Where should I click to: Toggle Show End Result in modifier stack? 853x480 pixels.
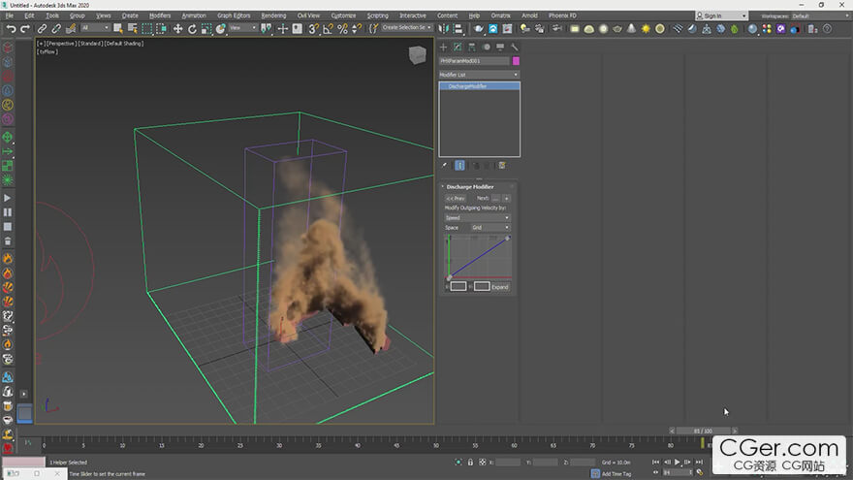pos(459,165)
